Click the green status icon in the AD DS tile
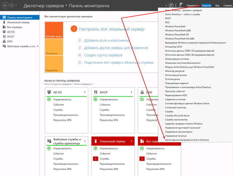This screenshot has width=233, height=176. [49, 99]
